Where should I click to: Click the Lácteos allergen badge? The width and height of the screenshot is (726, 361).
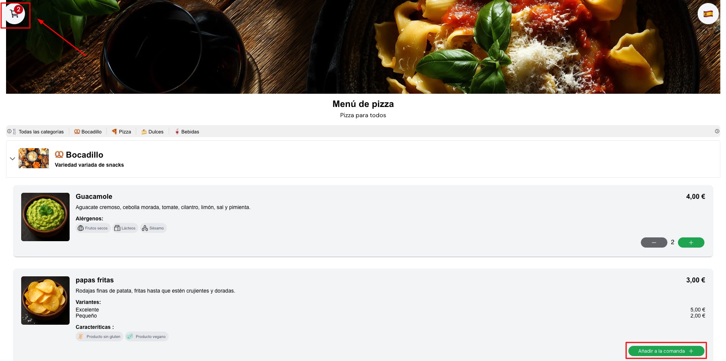[125, 228]
